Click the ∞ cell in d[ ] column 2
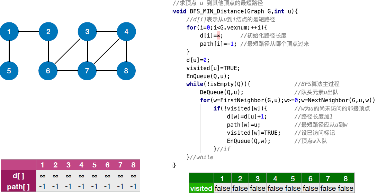The height and width of the screenshot is (195, 377). click(x=55, y=176)
